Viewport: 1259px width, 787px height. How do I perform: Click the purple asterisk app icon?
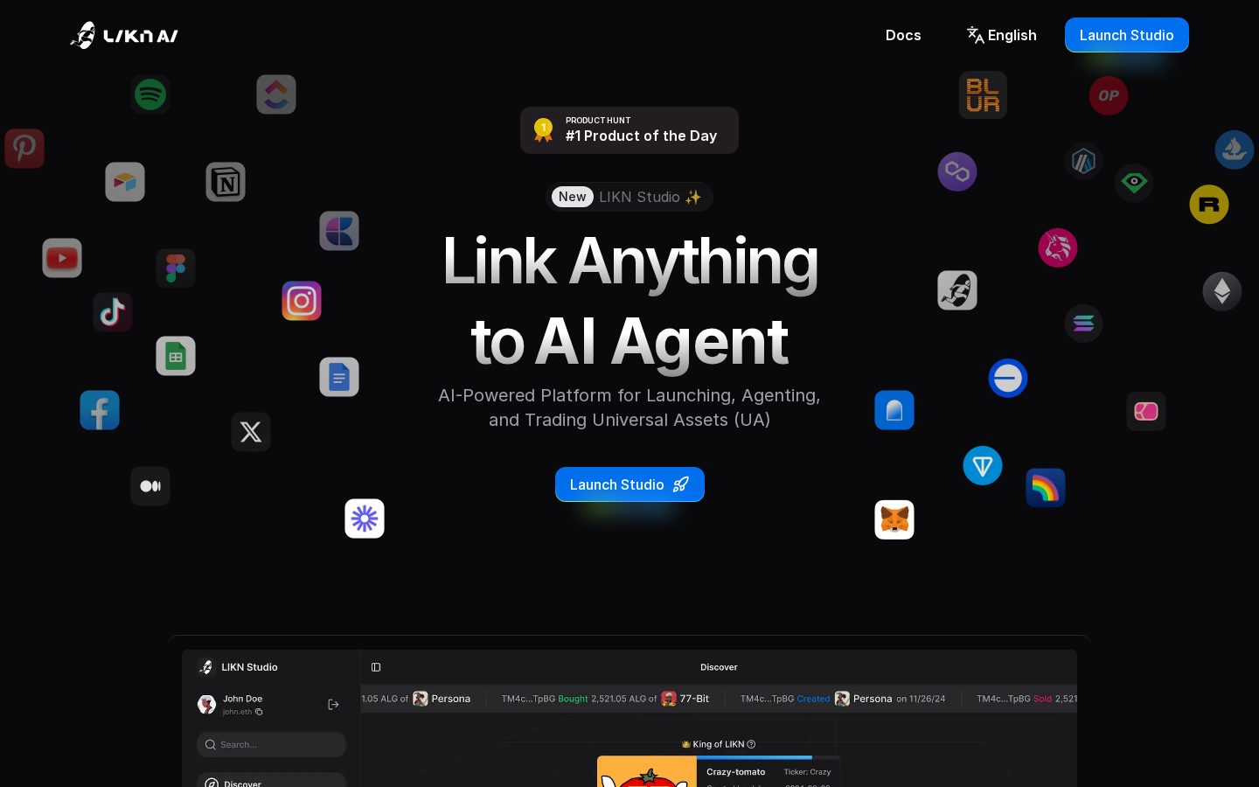click(x=365, y=519)
